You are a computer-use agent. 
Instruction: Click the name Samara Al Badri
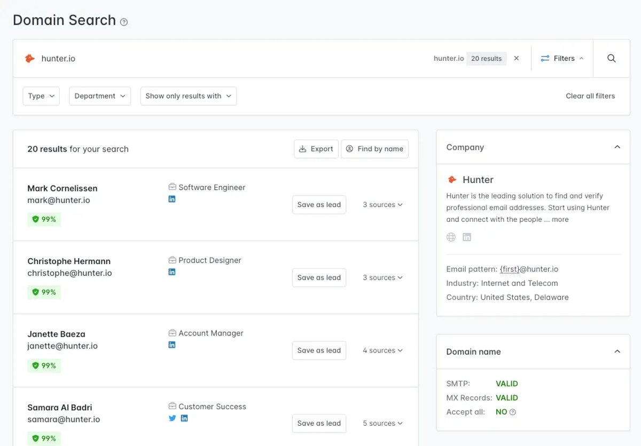(60, 408)
